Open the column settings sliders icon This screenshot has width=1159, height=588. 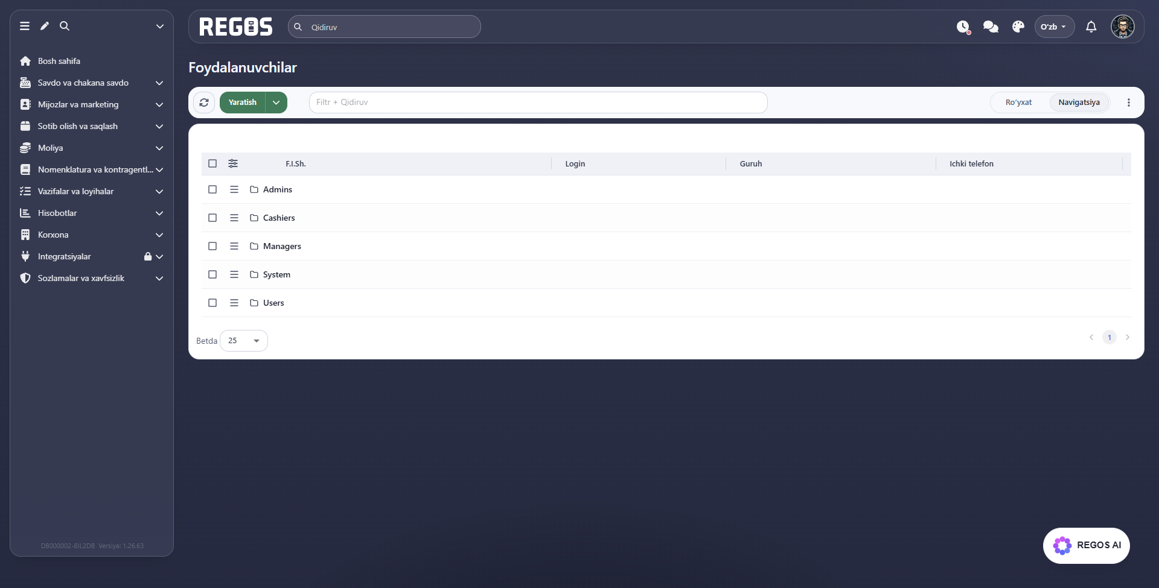click(x=233, y=163)
